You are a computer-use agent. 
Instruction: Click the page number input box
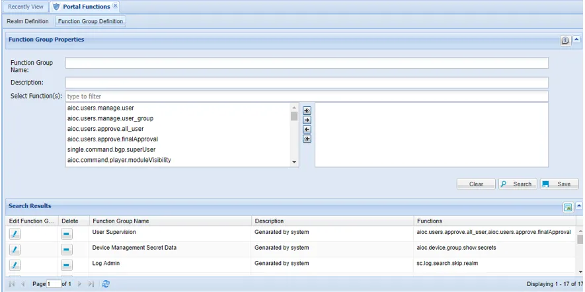pyautogui.click(x=54, y=284)
